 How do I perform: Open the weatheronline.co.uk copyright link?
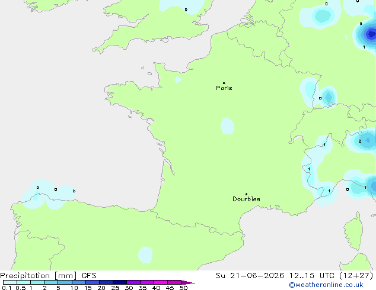[x=326, y=285]
